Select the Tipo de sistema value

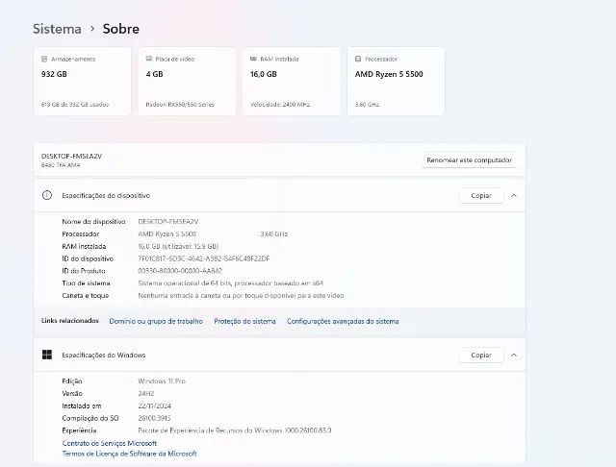pyautogui.click(x=231, y=283)
